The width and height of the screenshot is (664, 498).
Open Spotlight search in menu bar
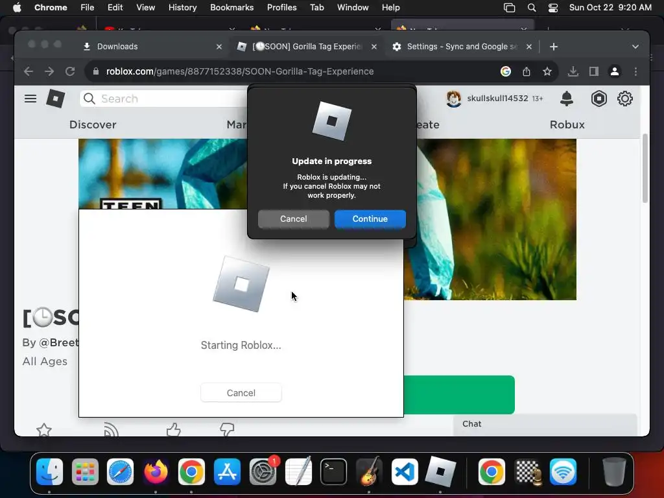pyautogui.click(x=532, y=8)
